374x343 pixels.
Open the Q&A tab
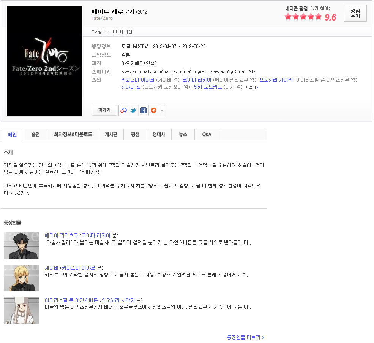207,135
